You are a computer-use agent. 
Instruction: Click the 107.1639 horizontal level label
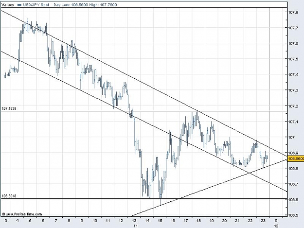coord(9,108)
